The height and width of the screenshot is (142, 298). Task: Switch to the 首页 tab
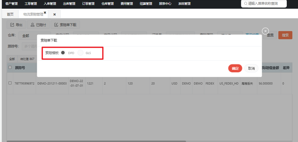(x=10, y=14)
